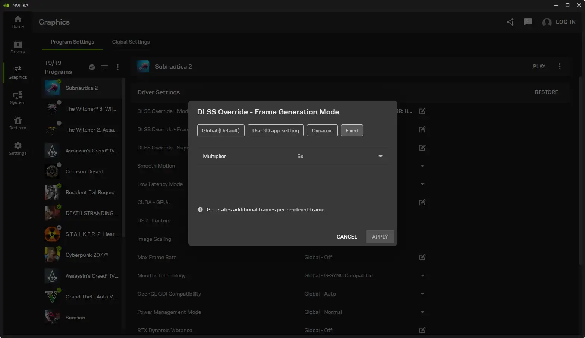
Task: Edit the Max Frame Rate setting
Action: tap(422, 257)
